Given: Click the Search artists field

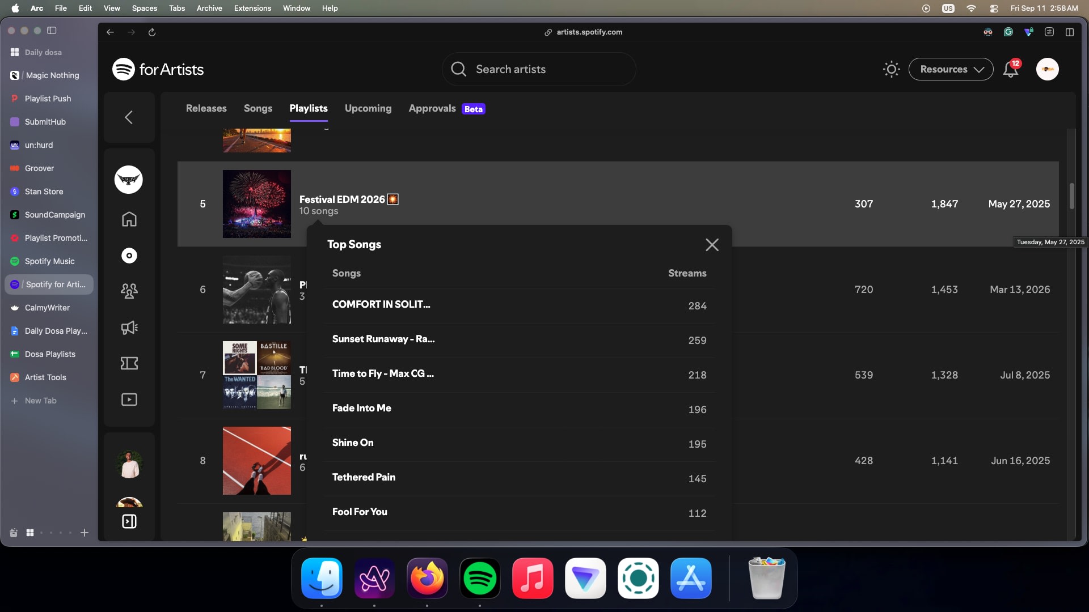Looking at the screenshot, I should pyautogui.click(x=539, y=69).
